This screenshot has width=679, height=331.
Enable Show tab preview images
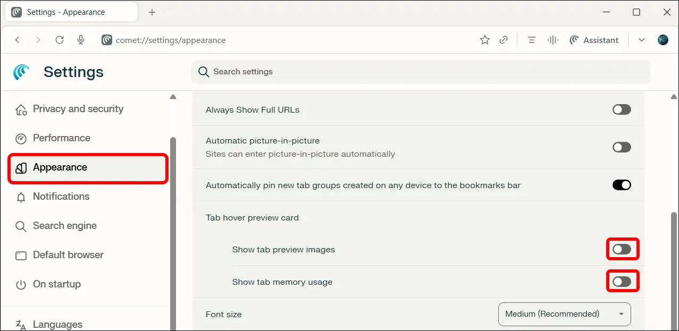[x=622, y=249]
